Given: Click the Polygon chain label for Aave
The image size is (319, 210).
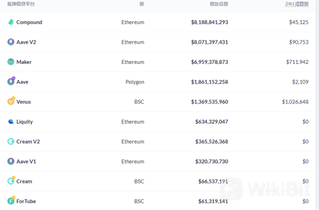Looking at the screenshot, I should pyautogui.click(x=135, y=82).
